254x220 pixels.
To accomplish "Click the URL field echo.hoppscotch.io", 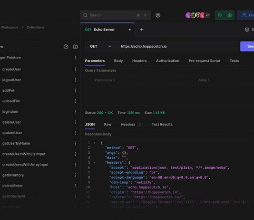I will tap(177, 47).
